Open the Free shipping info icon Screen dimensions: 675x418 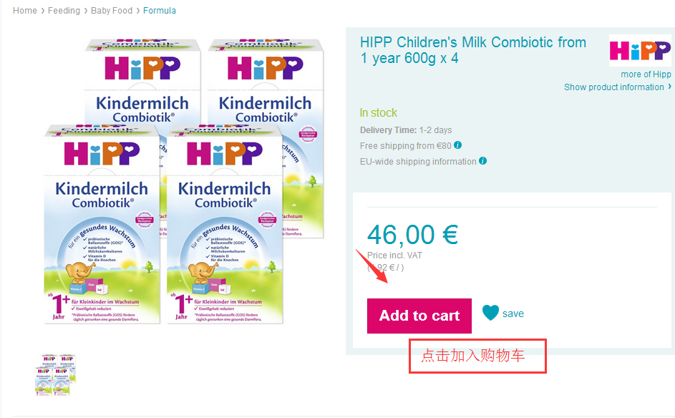coord(458,145)
